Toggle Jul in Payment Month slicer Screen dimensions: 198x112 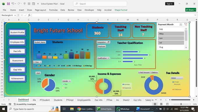click(171, 43)
